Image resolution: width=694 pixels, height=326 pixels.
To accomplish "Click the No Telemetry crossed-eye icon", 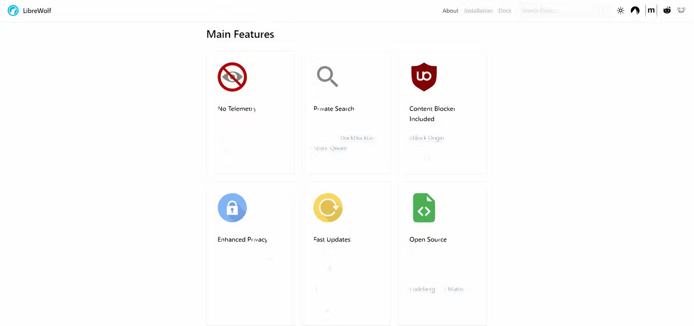I will pos(232,77).
